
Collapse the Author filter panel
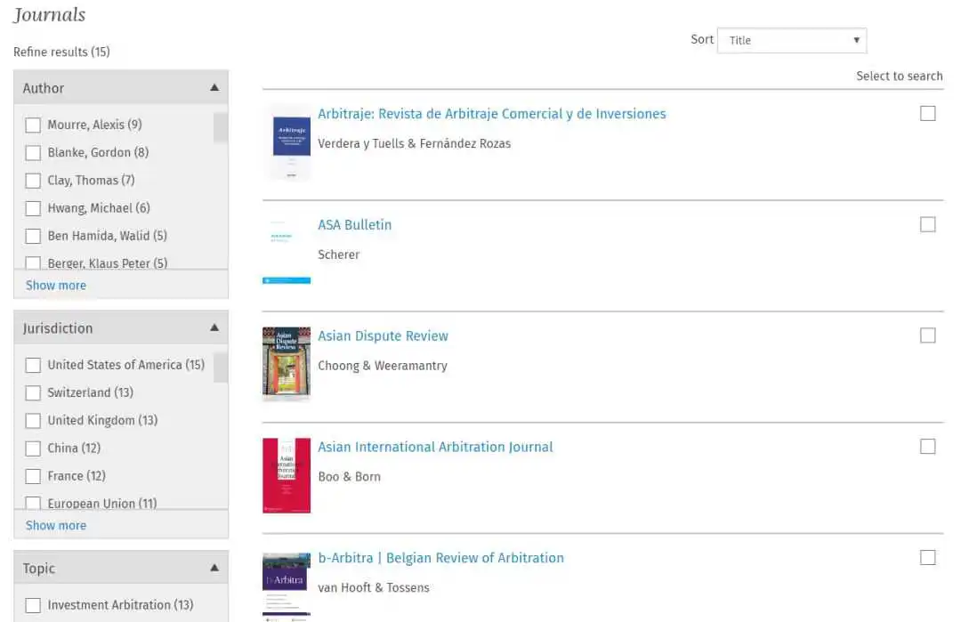[214, 87]
